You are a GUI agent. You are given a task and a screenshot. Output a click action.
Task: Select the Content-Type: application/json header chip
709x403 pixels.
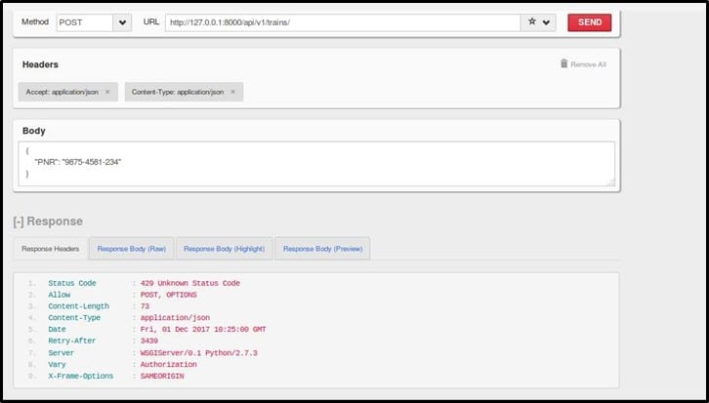[178, 92]
